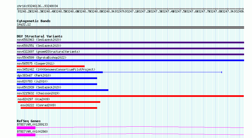Open the nsv6591551 (Sedlazeck2020) label

(39, 46)
